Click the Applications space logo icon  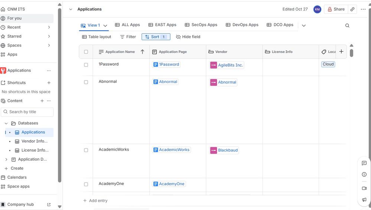point(3,70)
